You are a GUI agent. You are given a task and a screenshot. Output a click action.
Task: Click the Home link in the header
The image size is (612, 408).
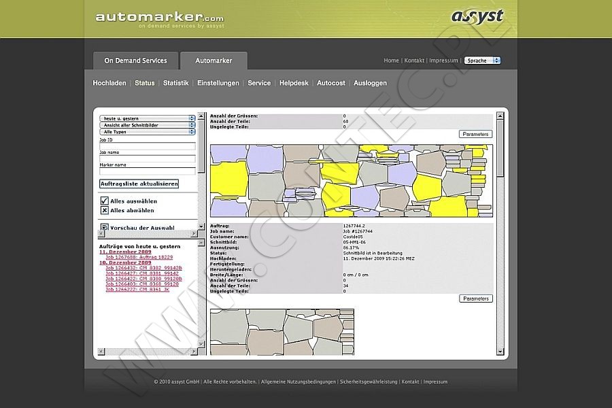point(391,61)
